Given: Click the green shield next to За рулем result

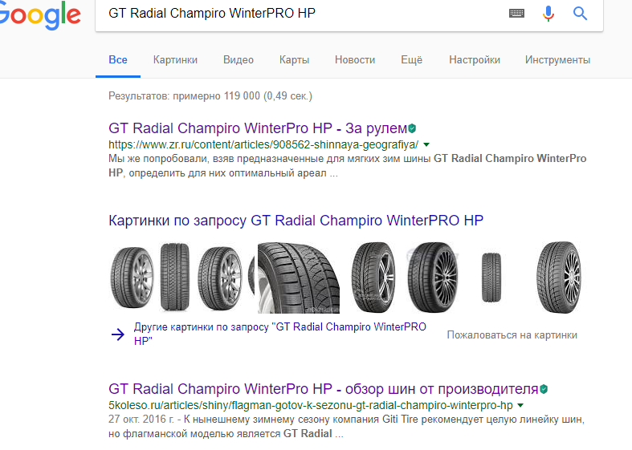Looking at the screenshot, I should tap(412, 128).
